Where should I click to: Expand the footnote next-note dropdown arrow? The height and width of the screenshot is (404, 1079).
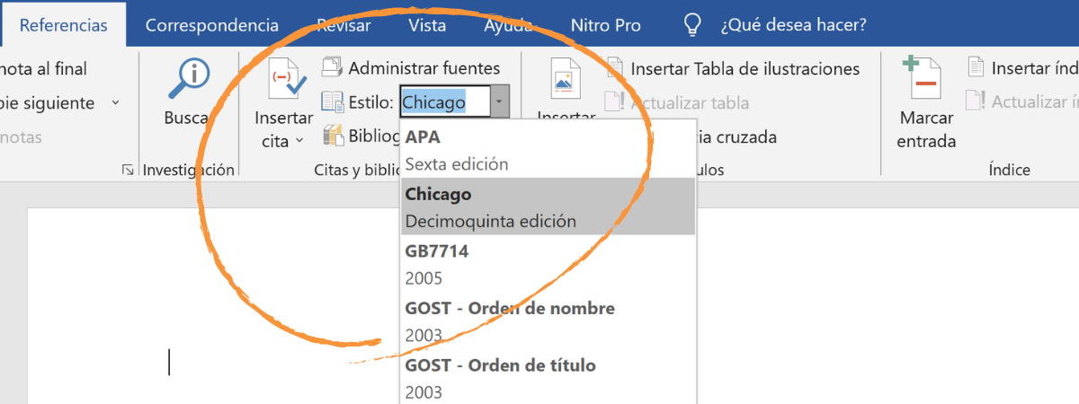[115, 102]
